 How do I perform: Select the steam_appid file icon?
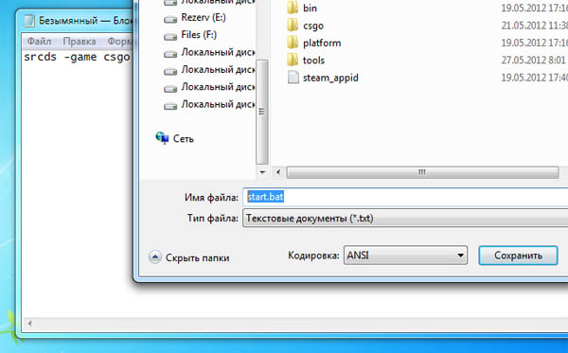point(293,77)
